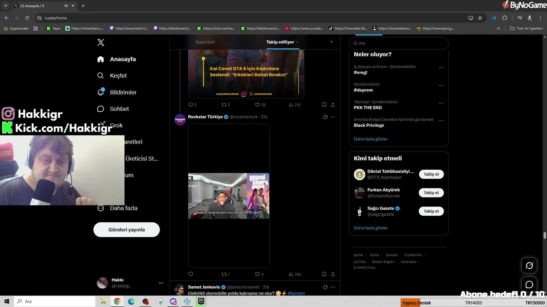The height and width of the screenshot is (307, 547).
Task: Reload the page in Chrome
Action: point(27,18)
